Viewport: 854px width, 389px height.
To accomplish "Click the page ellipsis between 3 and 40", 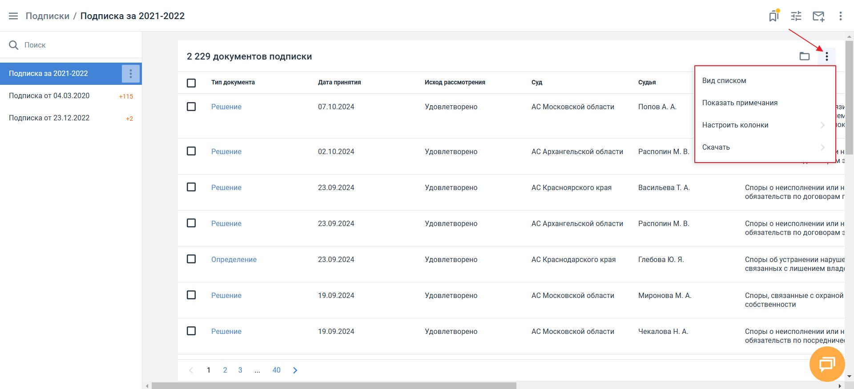I will tap(258, 370).
